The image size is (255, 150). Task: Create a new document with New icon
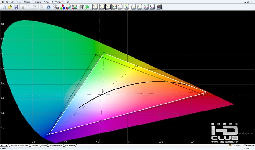coord(4,7)
